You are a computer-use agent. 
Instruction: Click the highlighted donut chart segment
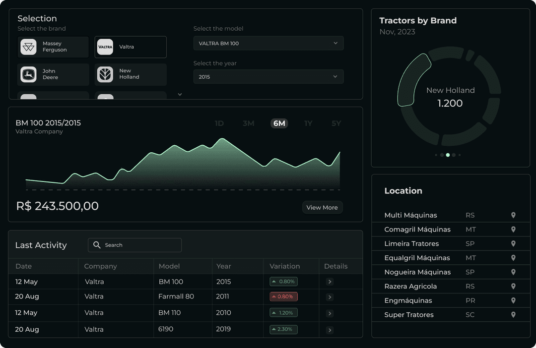412,79
